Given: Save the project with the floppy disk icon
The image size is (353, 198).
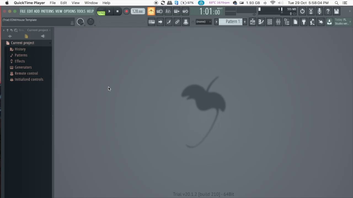Looking at the screenshot, I should (336, 11).
